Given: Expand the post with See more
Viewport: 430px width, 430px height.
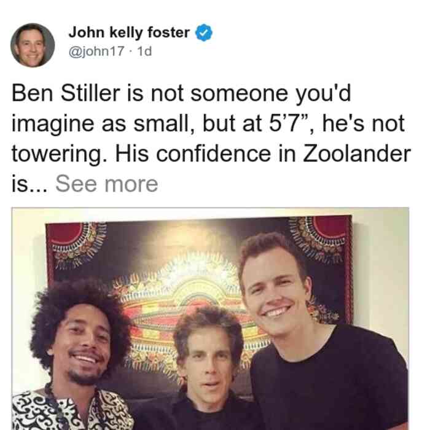Looking at the screenshot, I should 107,184.
